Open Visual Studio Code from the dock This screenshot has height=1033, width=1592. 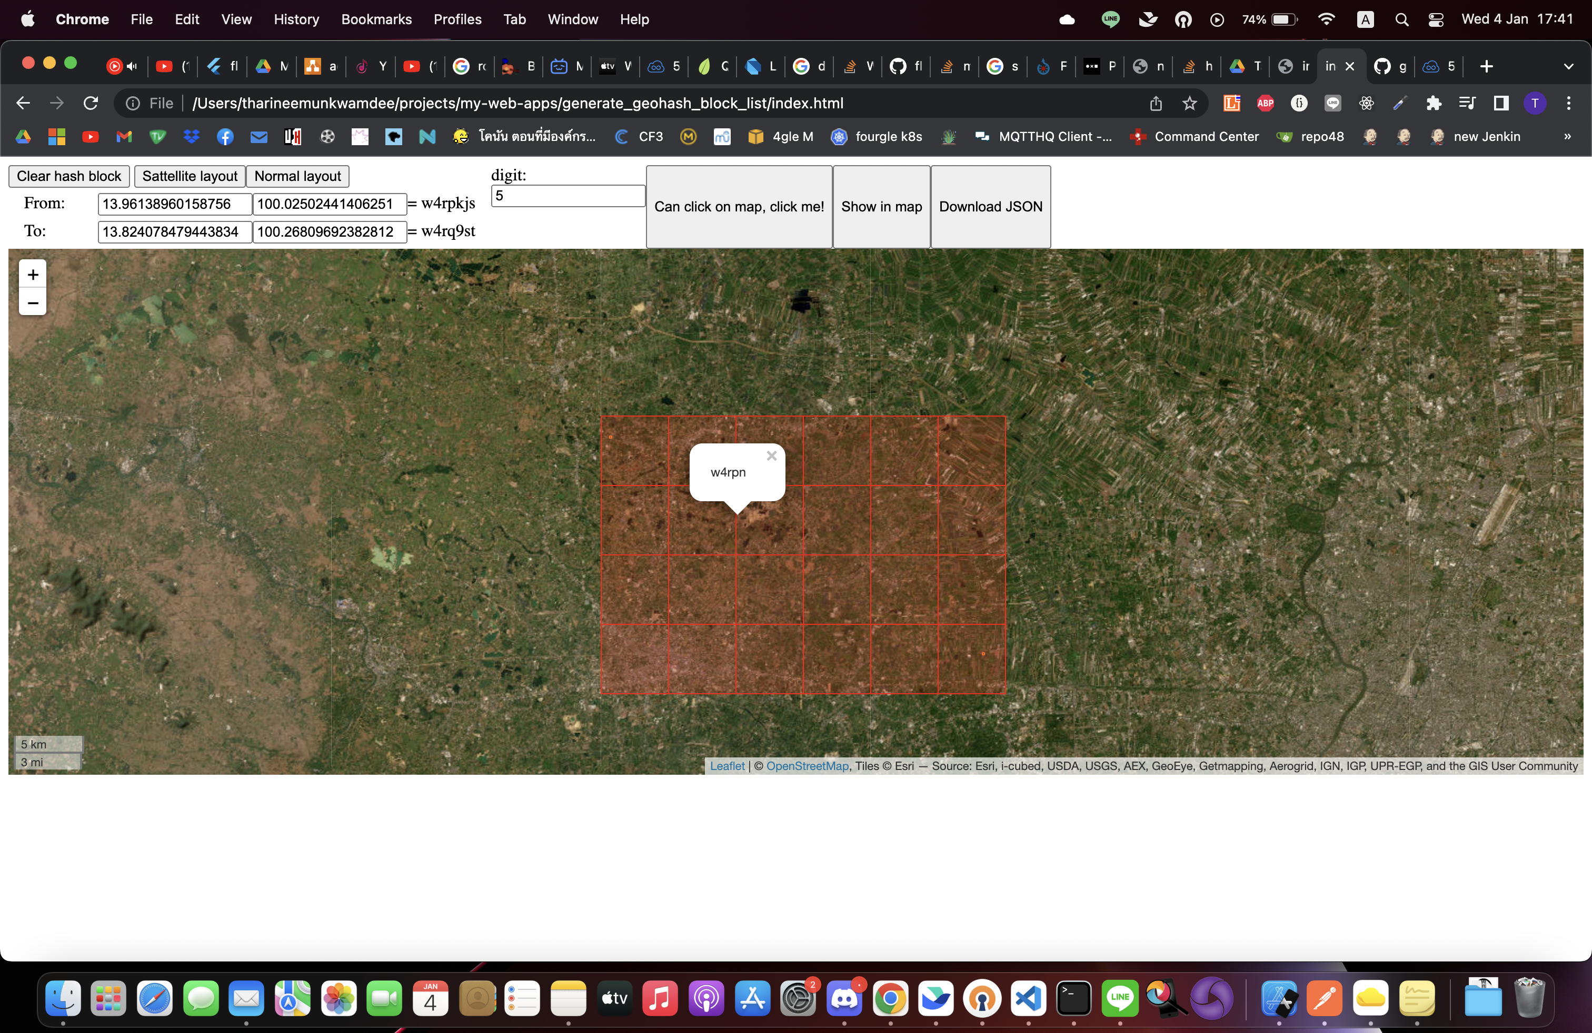1028,998
